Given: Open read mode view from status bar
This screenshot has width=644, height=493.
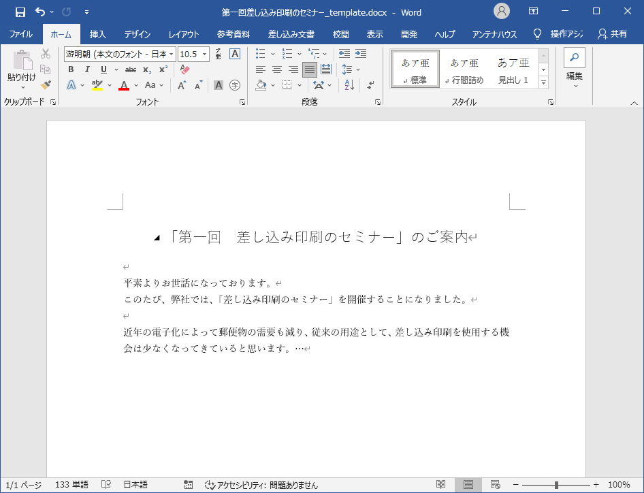Looking at the screenshot, I should pos(441,485).
